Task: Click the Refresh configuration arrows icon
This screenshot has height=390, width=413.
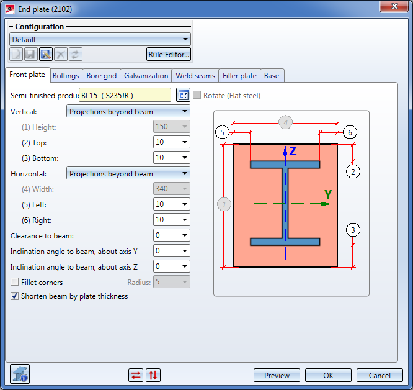Action: tap(76, 54)
